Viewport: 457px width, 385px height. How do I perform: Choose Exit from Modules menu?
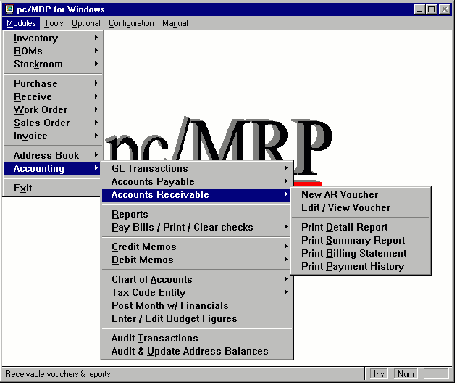(52, 188)
